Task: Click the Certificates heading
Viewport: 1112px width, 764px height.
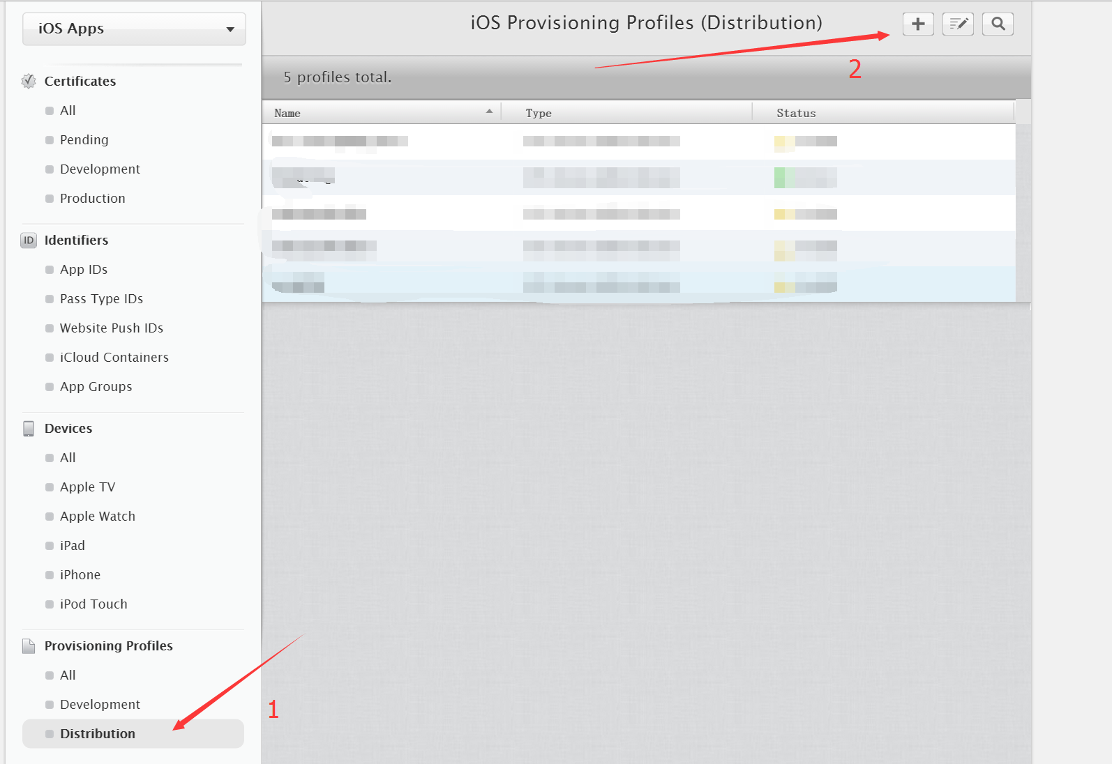Action: tap(80, 82)
